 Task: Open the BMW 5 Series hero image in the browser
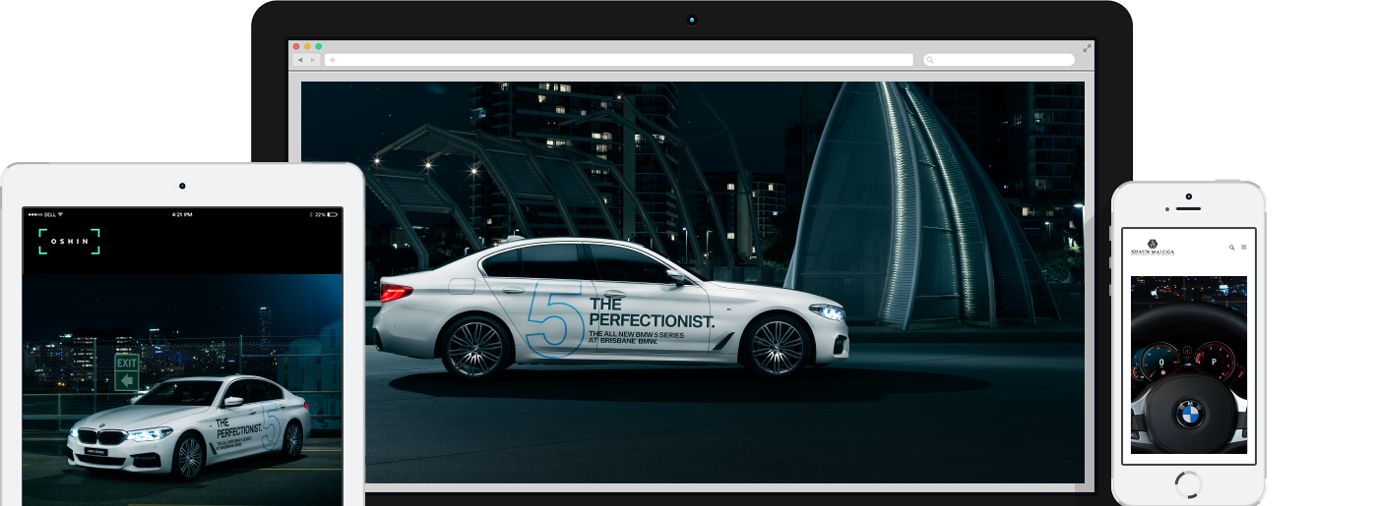click(693, 282)
